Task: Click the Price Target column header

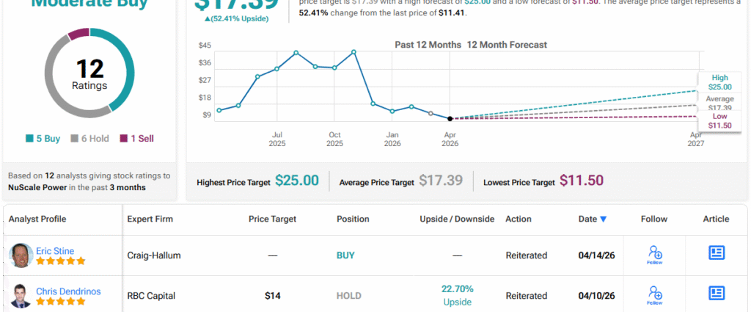Action: 274,219
